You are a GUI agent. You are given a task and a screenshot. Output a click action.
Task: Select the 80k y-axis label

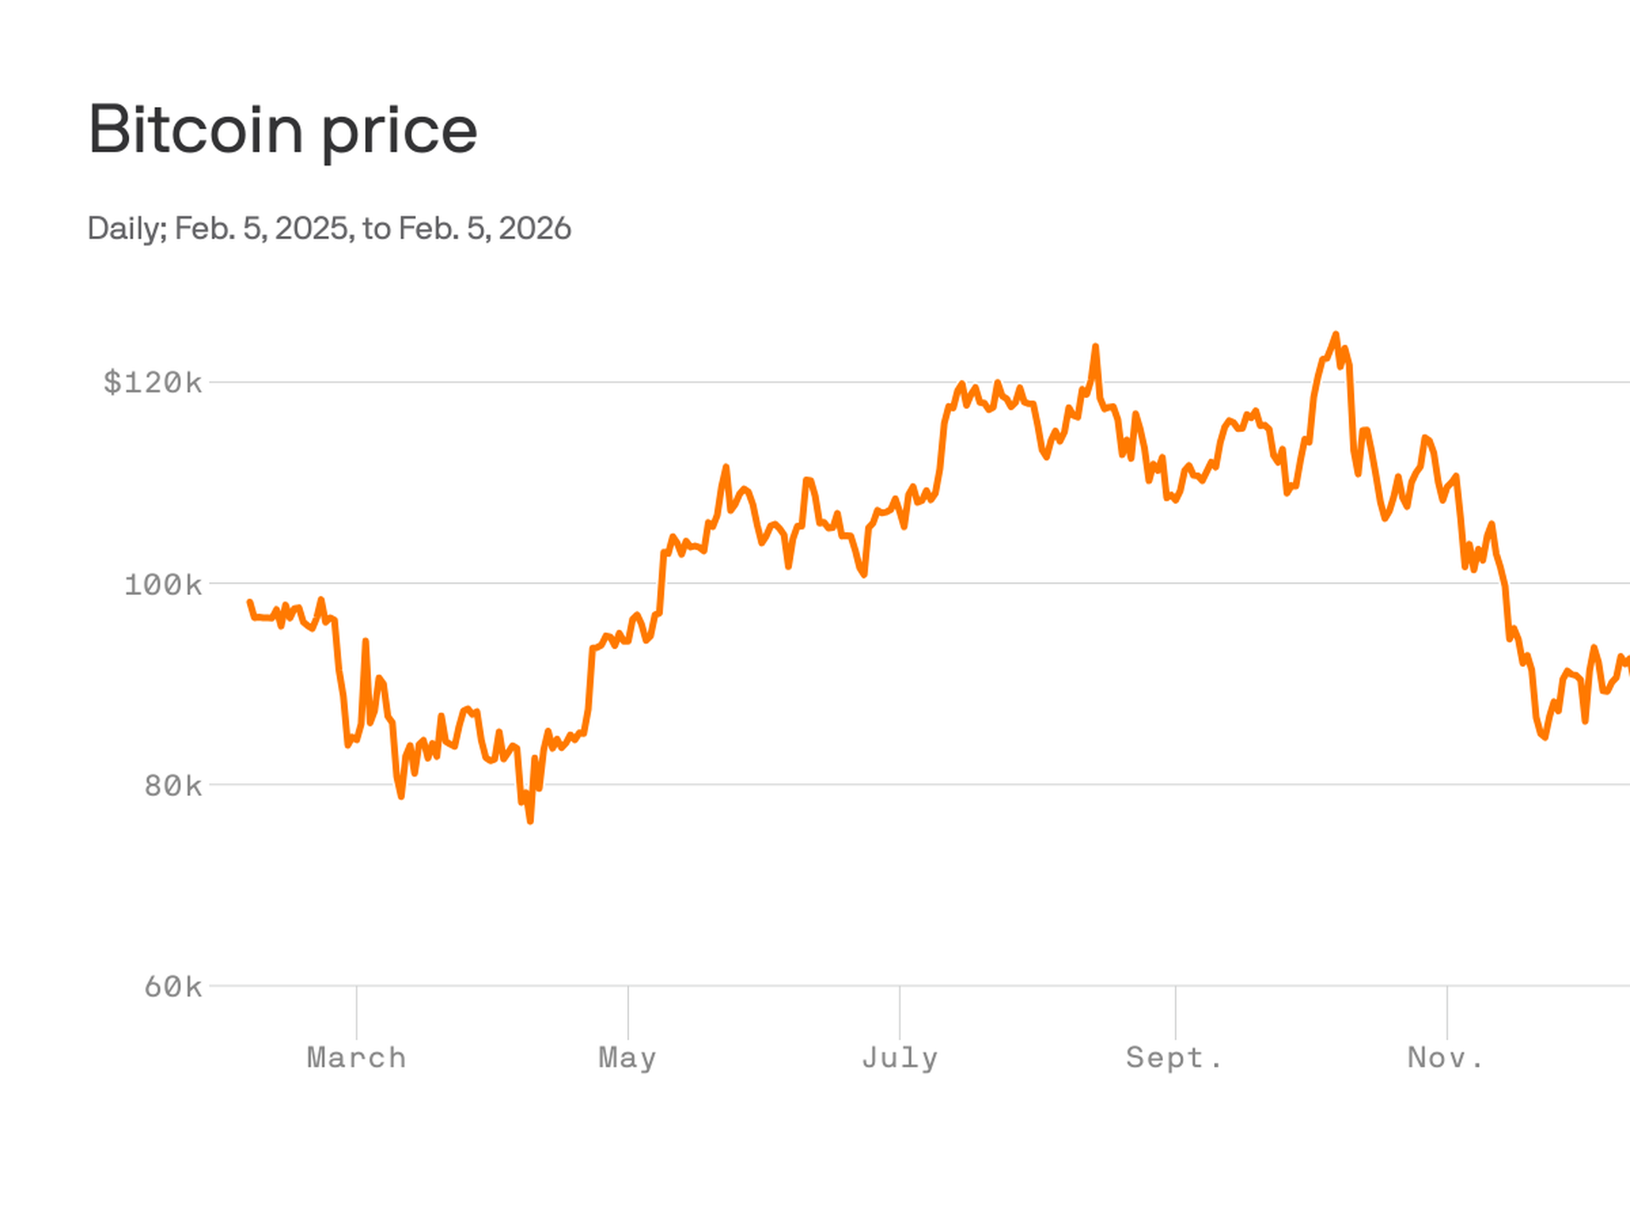point(173,786)
